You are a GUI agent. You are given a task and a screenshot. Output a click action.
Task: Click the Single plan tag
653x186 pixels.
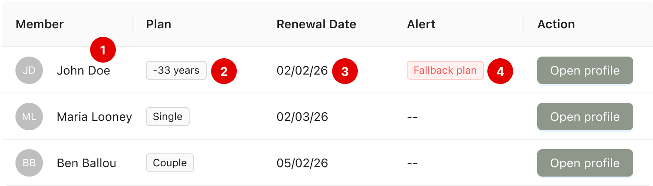[x=168, y=117]
